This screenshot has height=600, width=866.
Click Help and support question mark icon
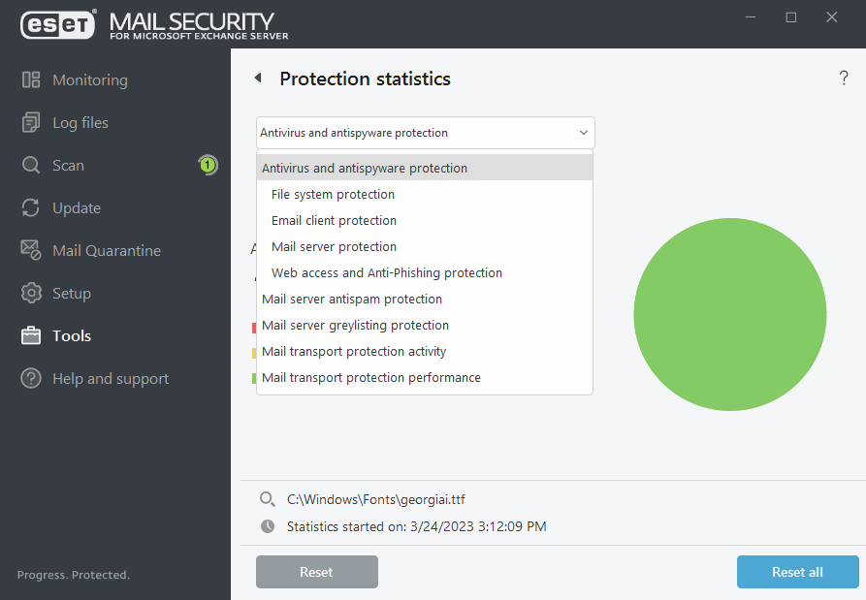[x=31, y=379]
